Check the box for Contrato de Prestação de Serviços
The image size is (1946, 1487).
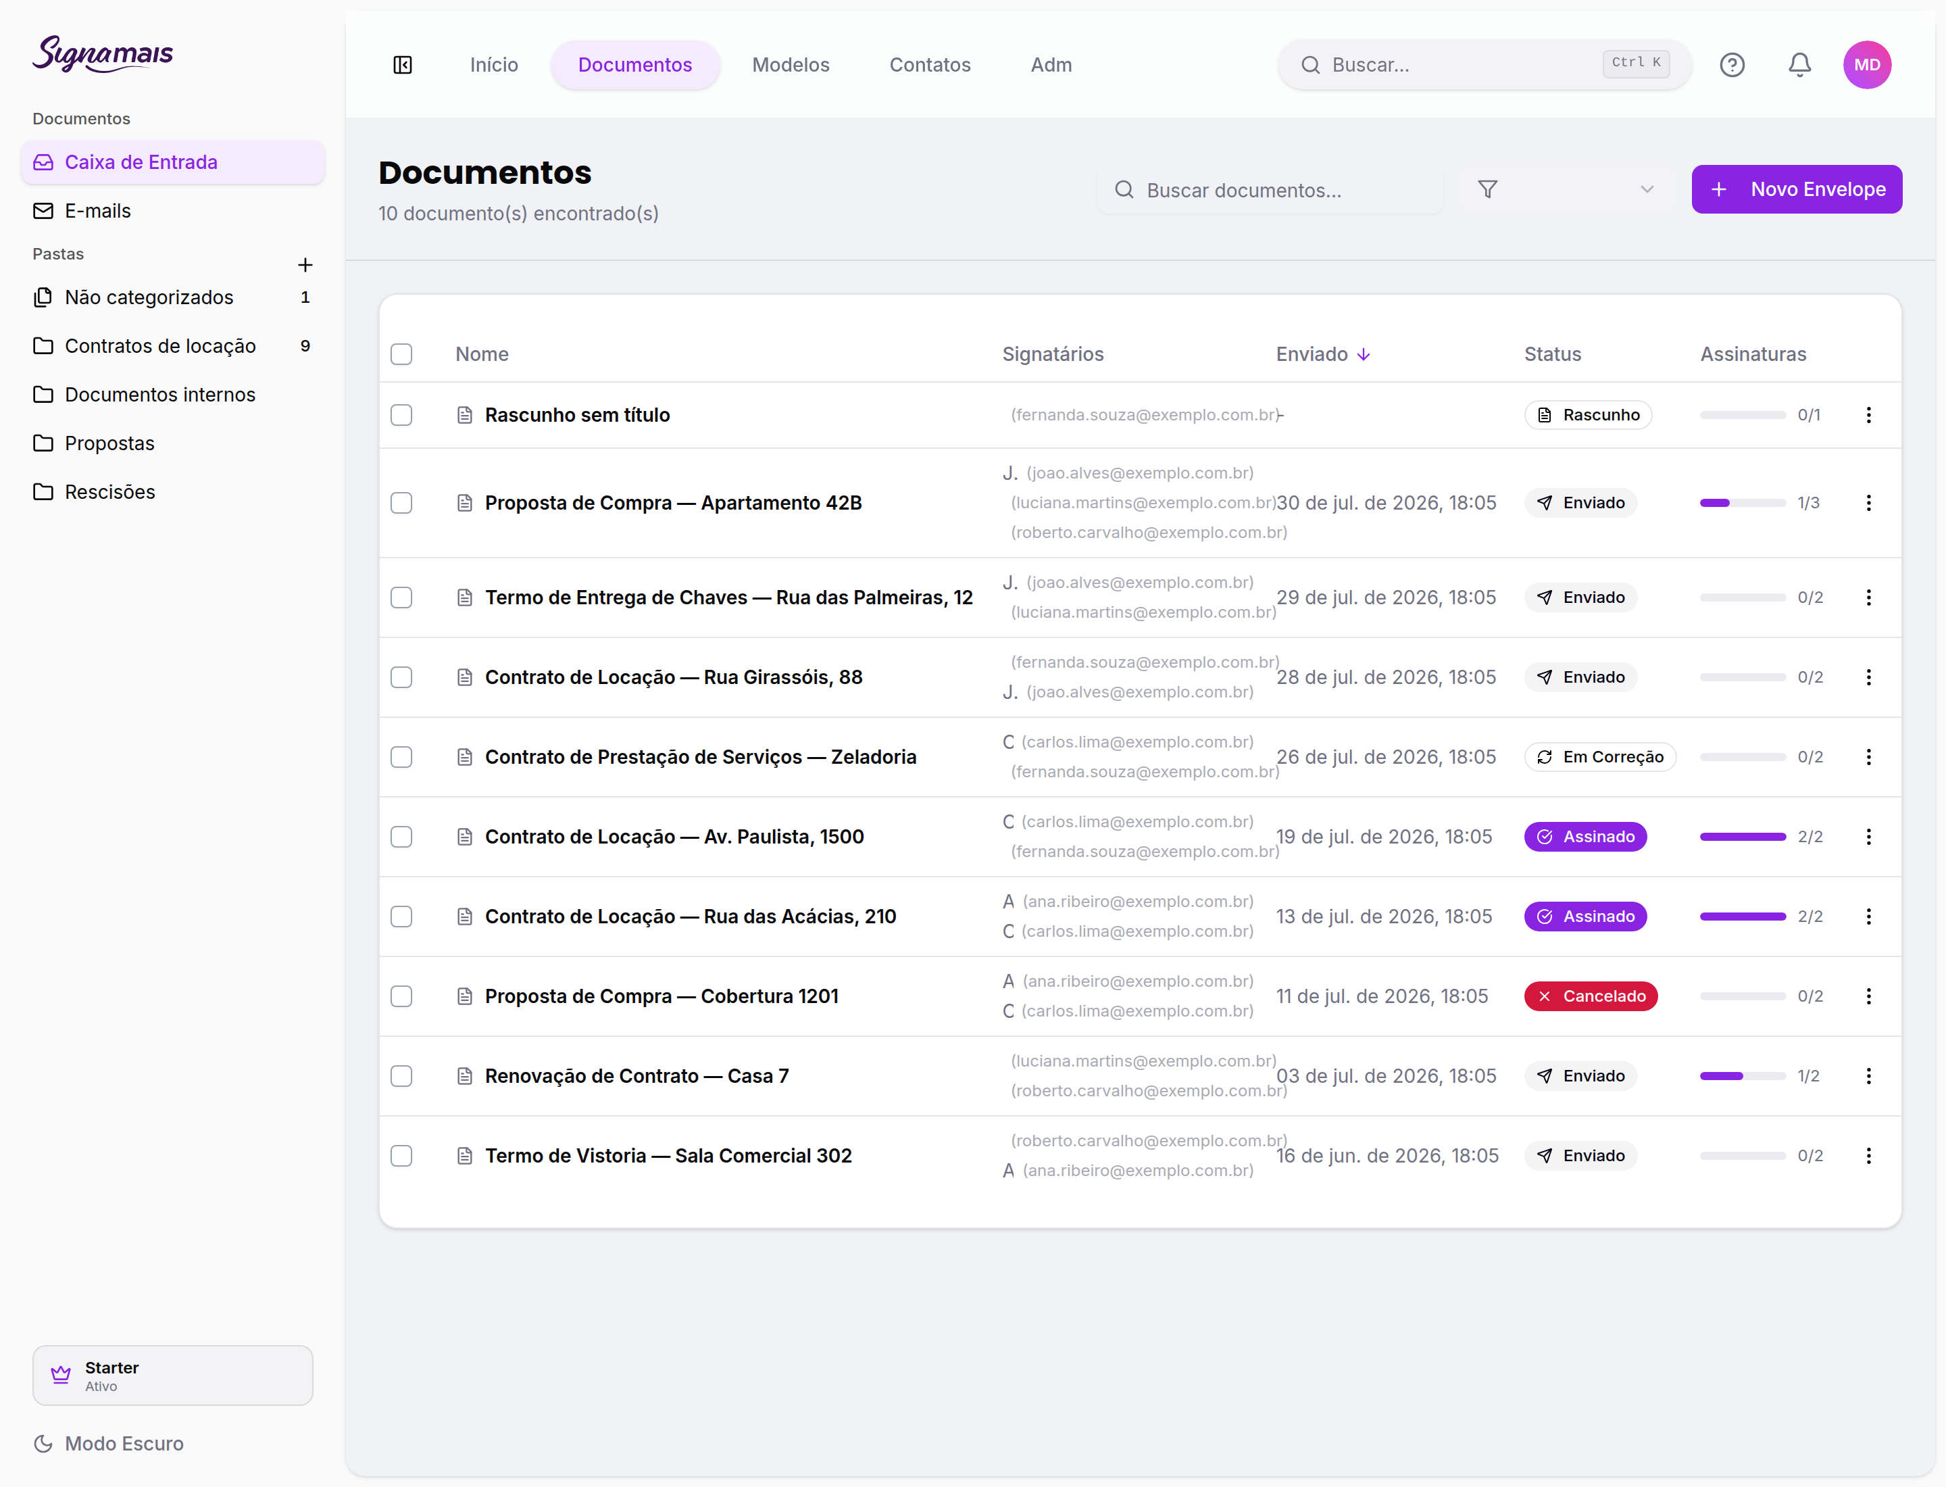coord(402,757)
